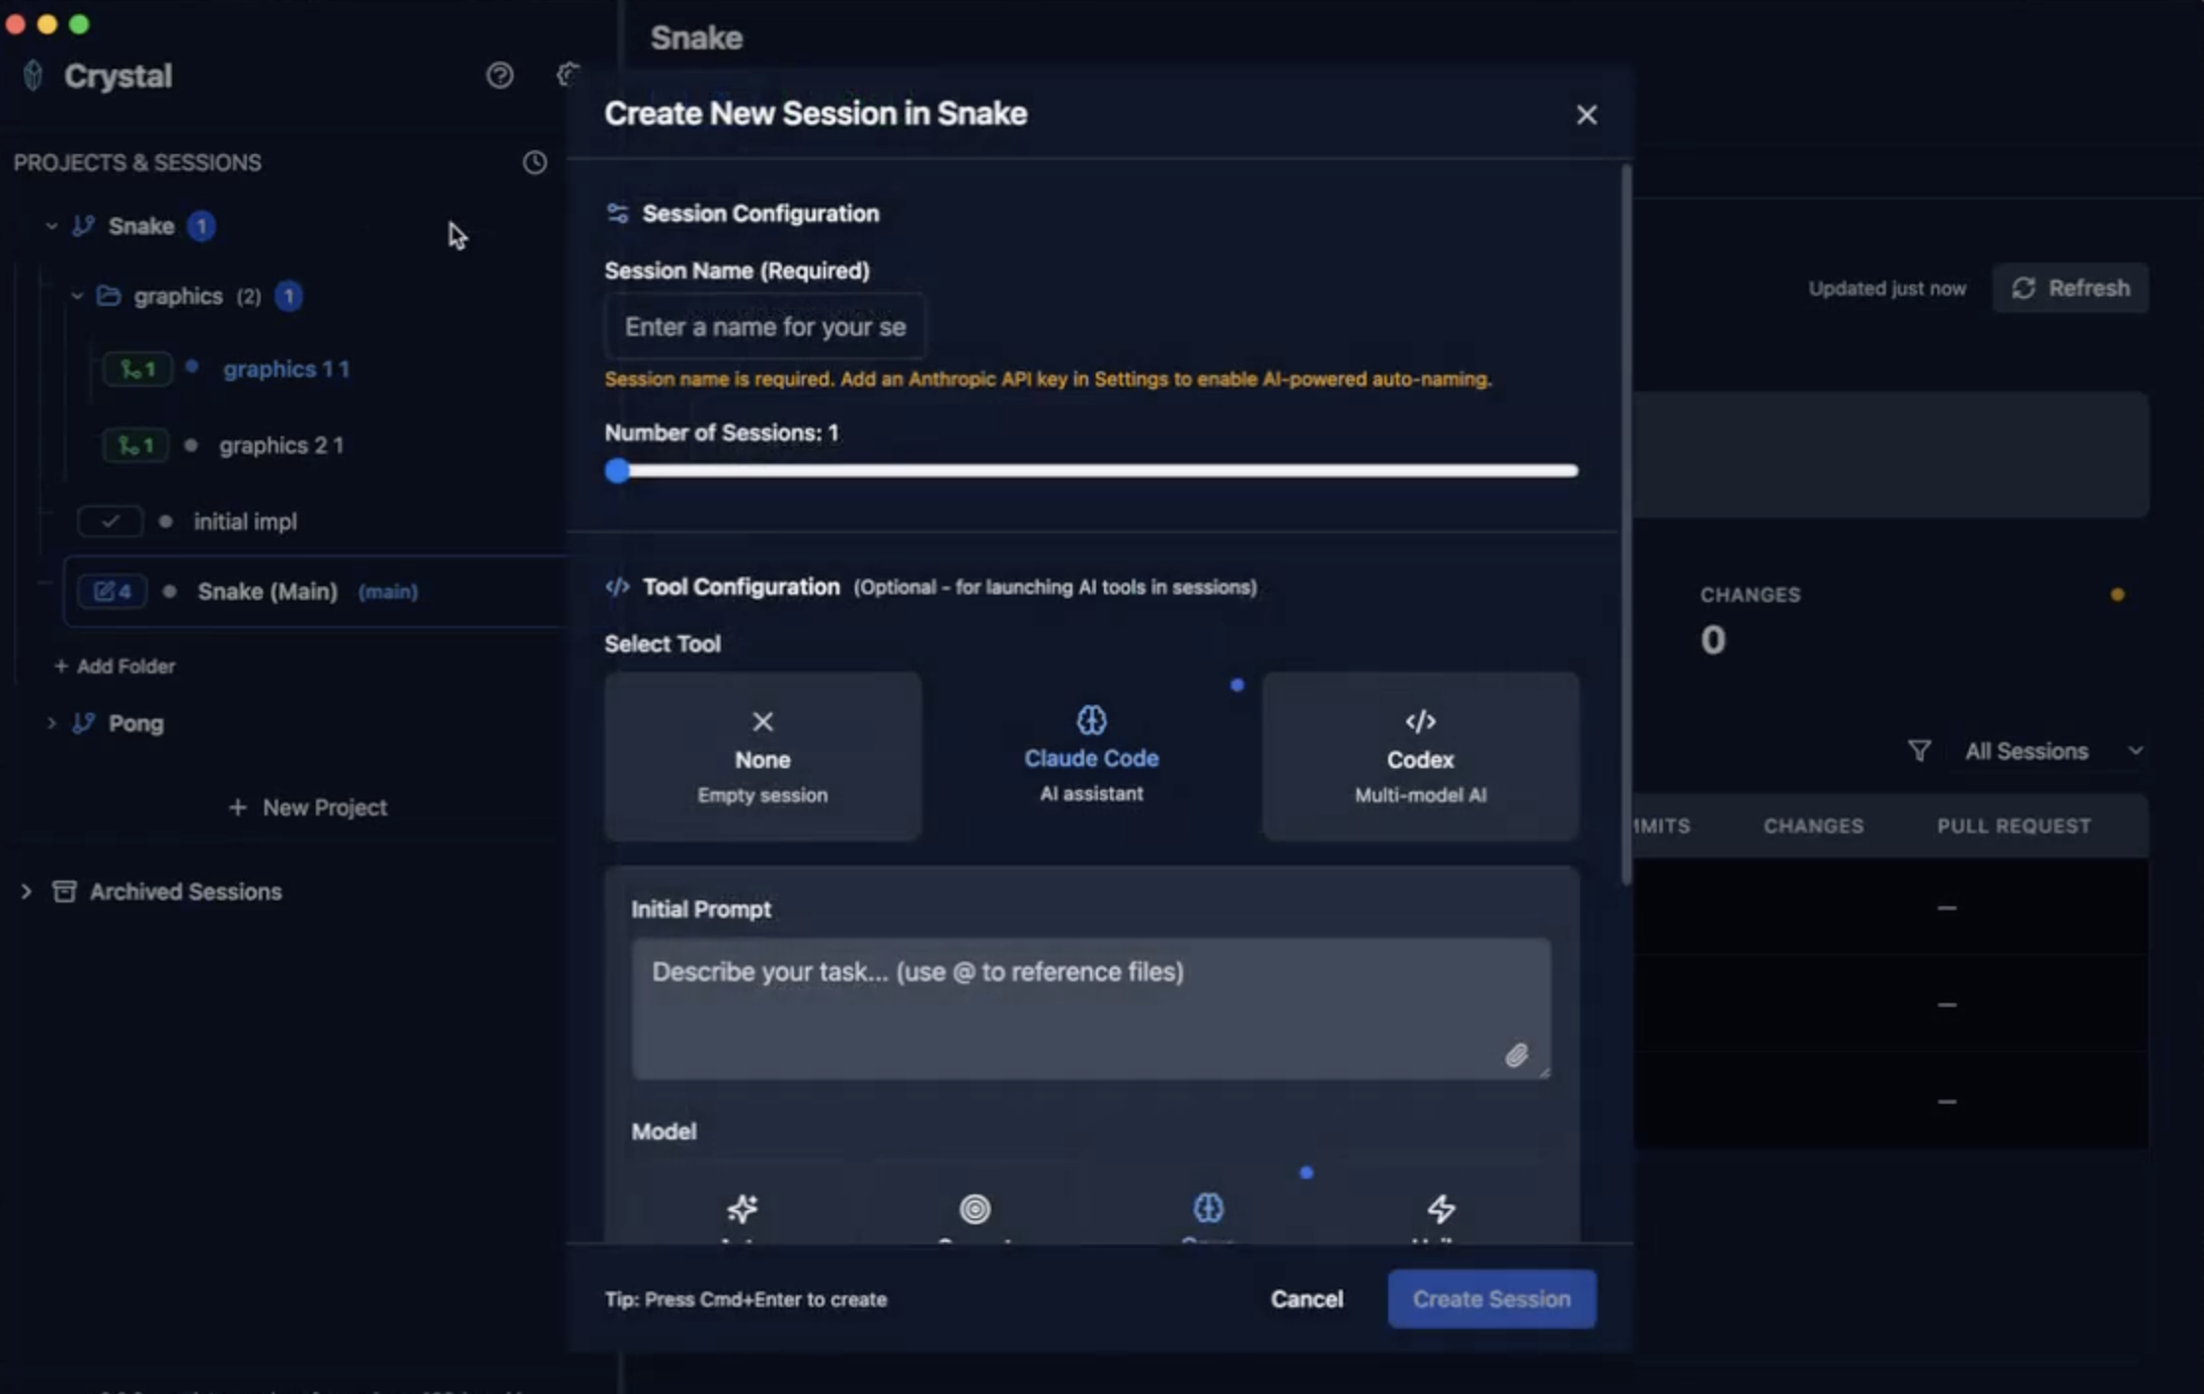Screen dimensions: 2204x1394
Task: Click the Session Name input field
Action: [x=764, y=327]
